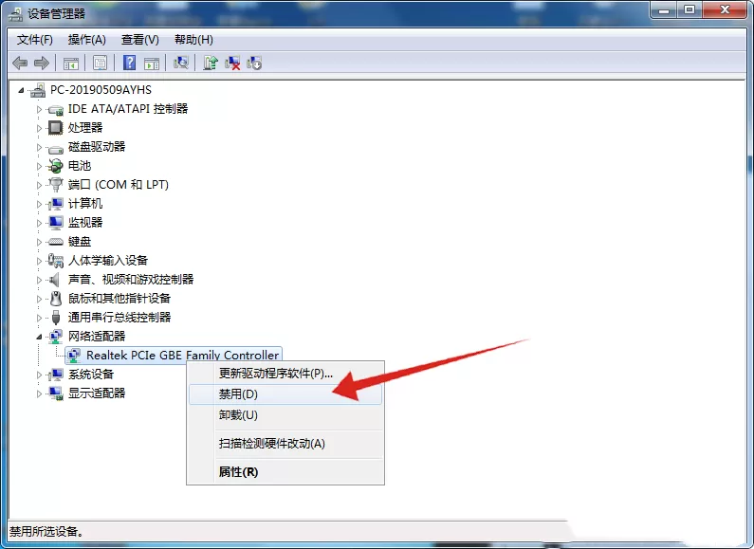Click the IDE ATA/ATAPI 控制器 icon
Viewport: 754px width, 549px height.
(x=56, y=110)
